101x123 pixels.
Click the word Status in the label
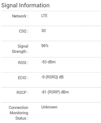coord(21,118)
